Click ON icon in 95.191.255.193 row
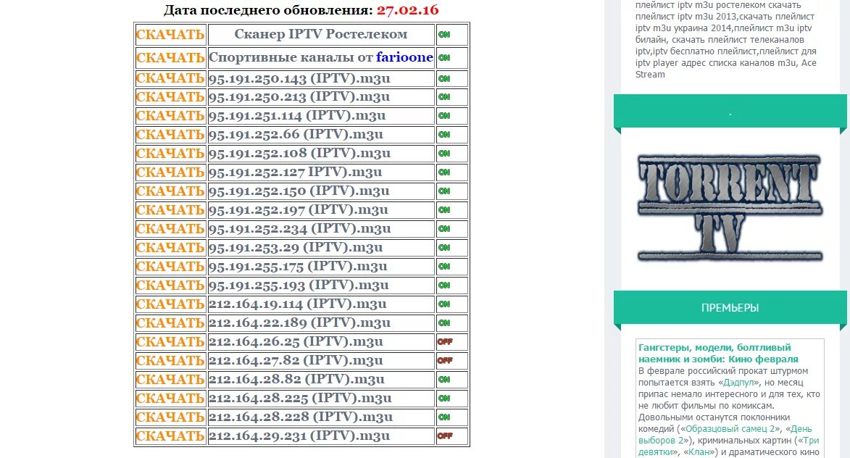Viewport: 850px width, 458px height. tap(444, 286)
